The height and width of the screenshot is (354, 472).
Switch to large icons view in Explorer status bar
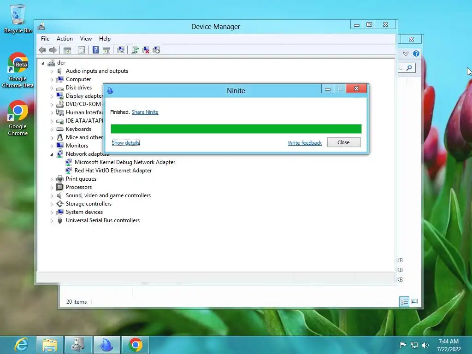click(x=414, y=301)
